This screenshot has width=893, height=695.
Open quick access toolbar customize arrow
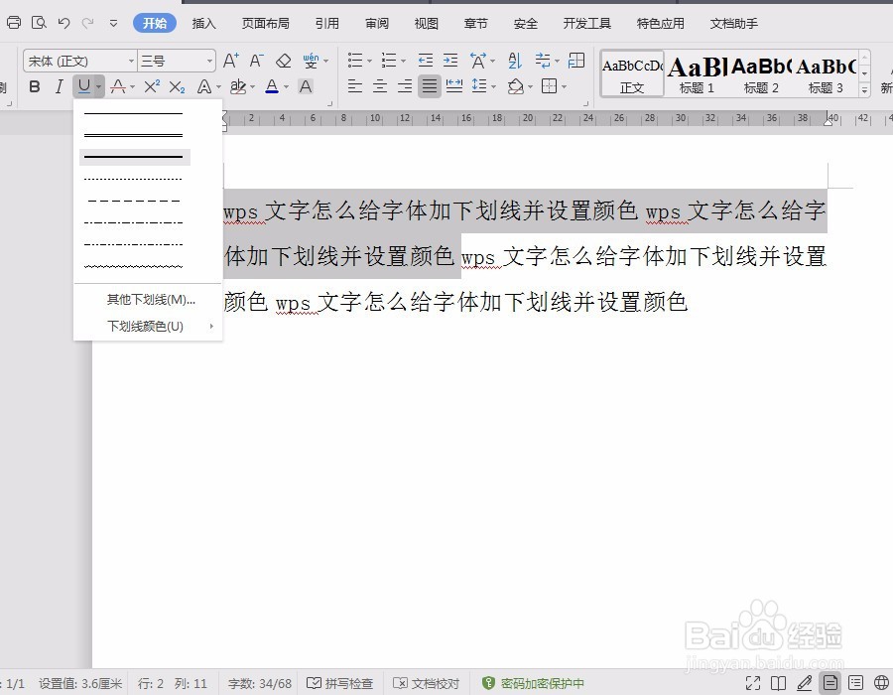click(x=113, y=24)
